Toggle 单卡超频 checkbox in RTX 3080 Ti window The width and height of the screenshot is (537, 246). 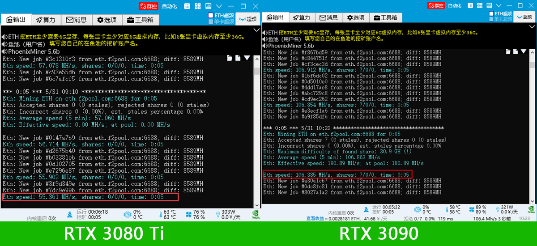point(211,21)
